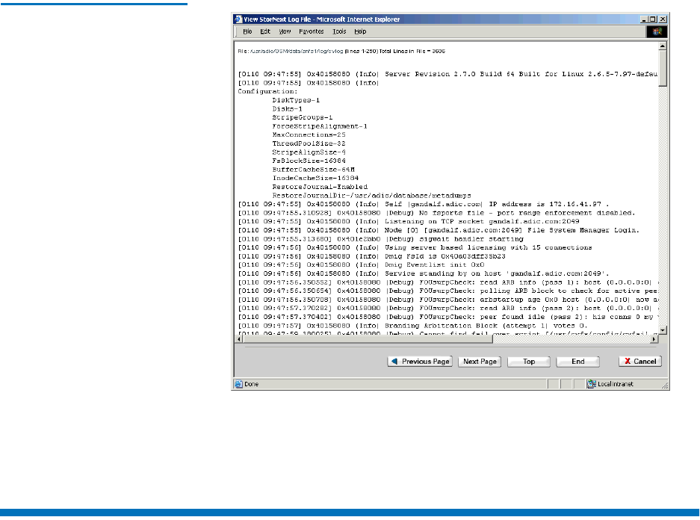Click the 'Configuration:' heading line
Image resolution: width=700 pixels, height=520 pixels.
267,91
